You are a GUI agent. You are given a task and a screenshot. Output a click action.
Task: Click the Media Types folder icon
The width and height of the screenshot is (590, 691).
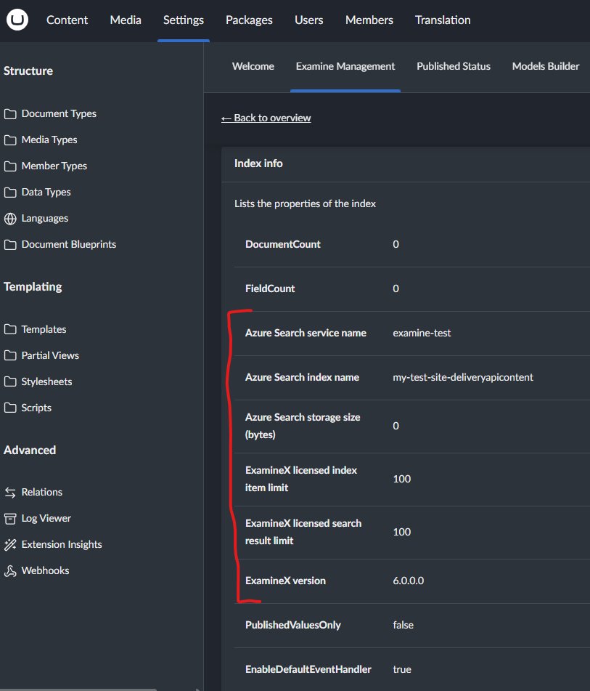(10, 140)
